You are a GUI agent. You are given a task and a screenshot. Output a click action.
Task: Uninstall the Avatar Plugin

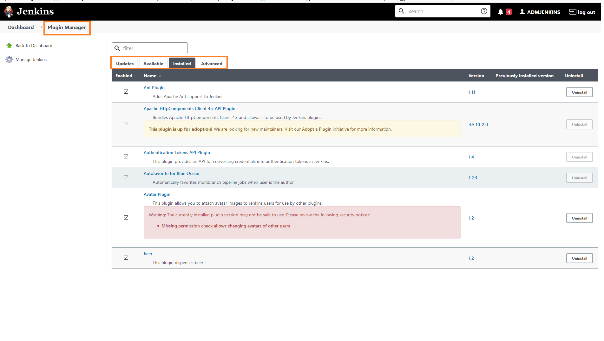[x=579, y=218]
